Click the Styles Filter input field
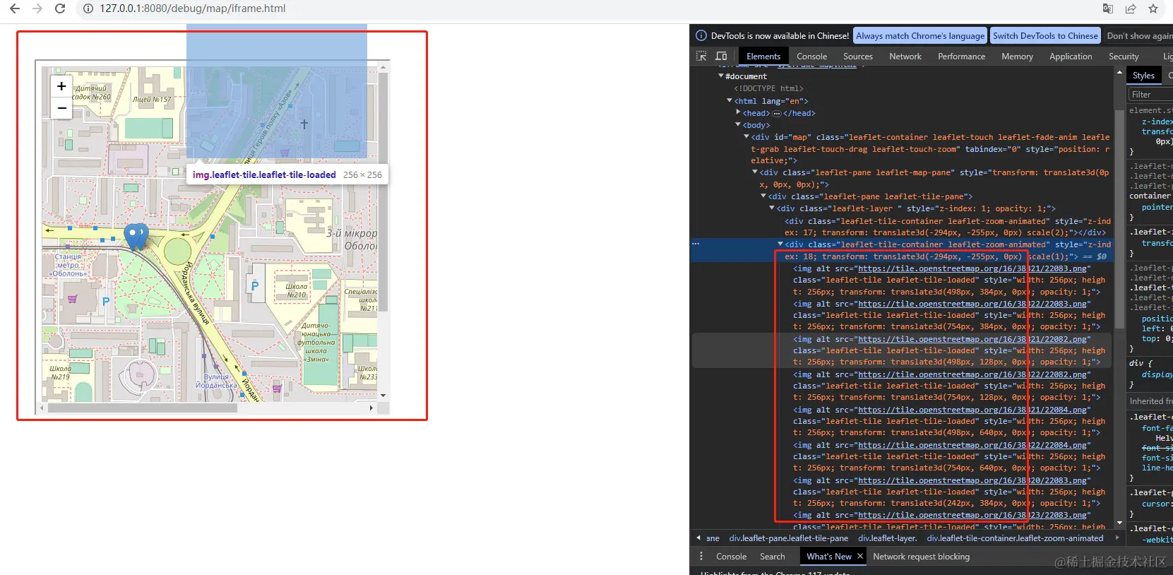 pyautogui.click(x=1150, y=95)
